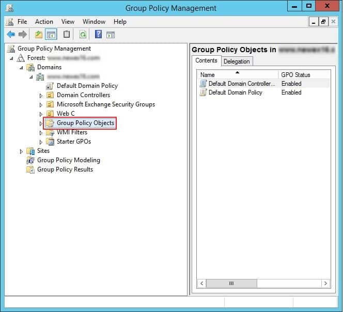Image resolution: width=343 pixels, height=312 pixels.
Task: Expand the Starter GPOs node
Action: (41, 142)
